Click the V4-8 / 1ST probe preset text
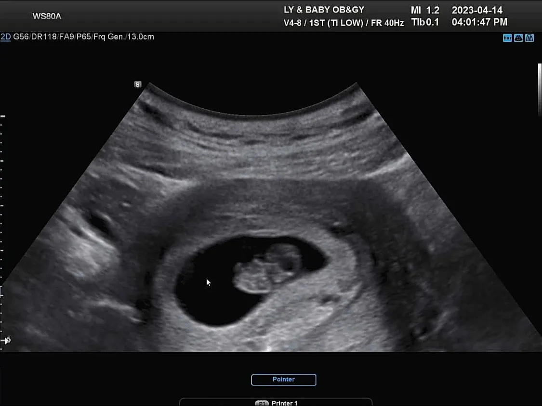 [304, 23]
